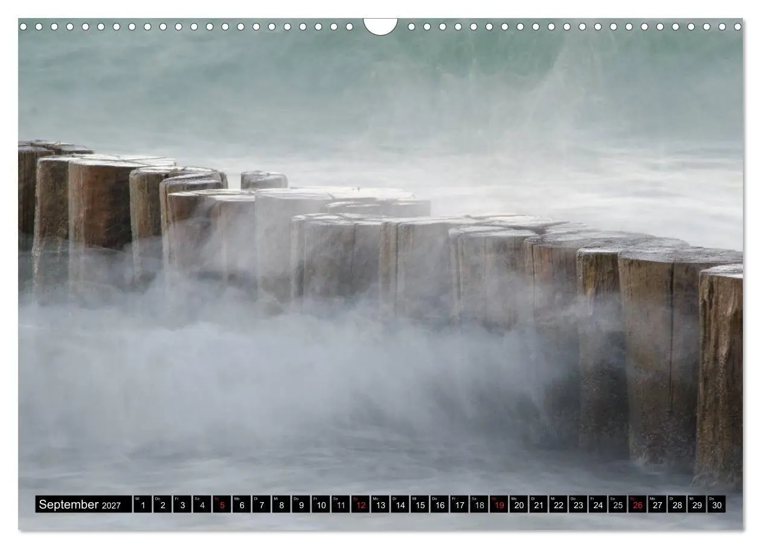
Task: Select the red Sunday day 19
Action: coord(499,505)
